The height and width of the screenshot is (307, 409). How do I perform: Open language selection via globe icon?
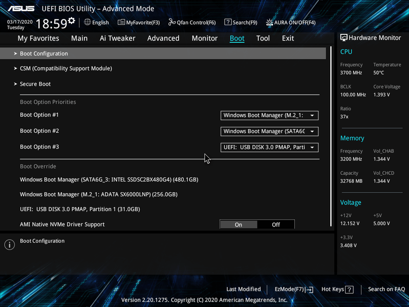click(88, 22)
